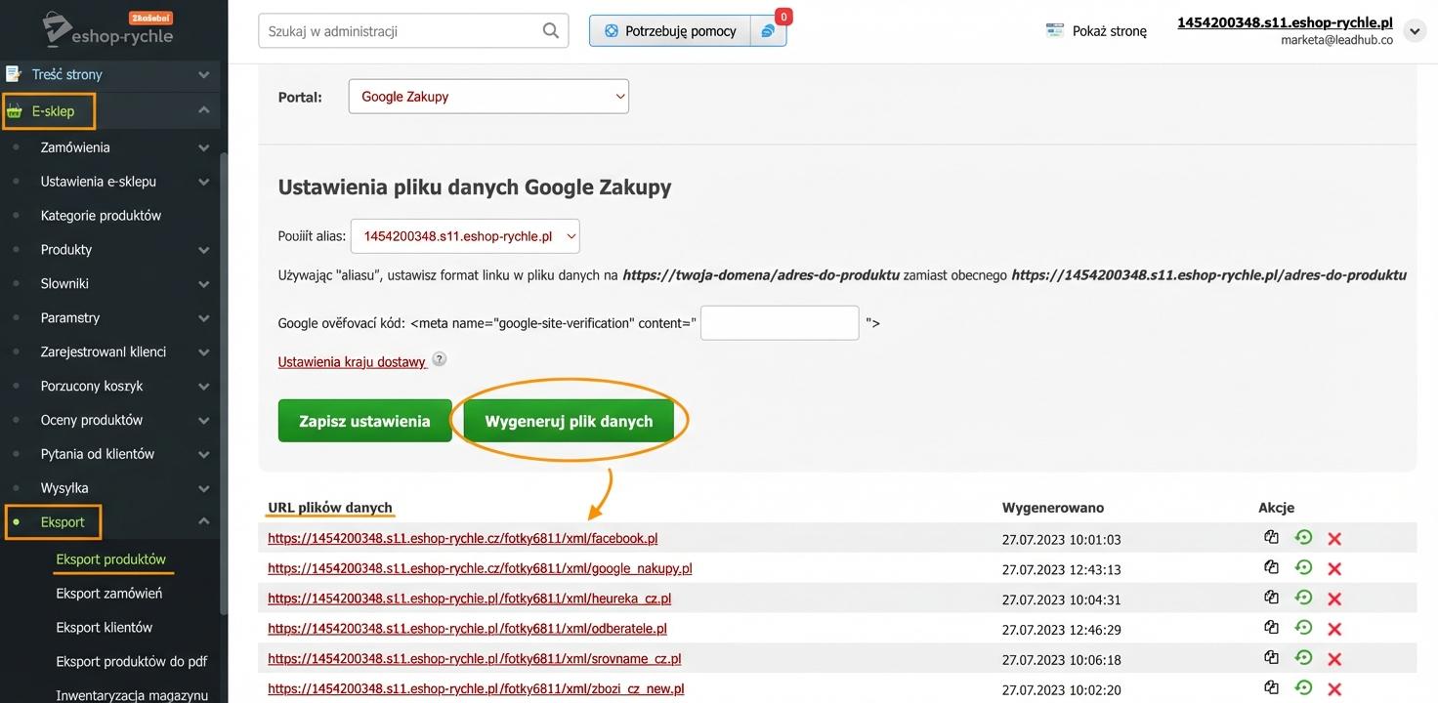Expand the Parametry submenu

click(204, 318)
